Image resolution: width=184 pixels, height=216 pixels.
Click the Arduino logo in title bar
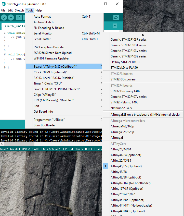click(x=4, y=4)
